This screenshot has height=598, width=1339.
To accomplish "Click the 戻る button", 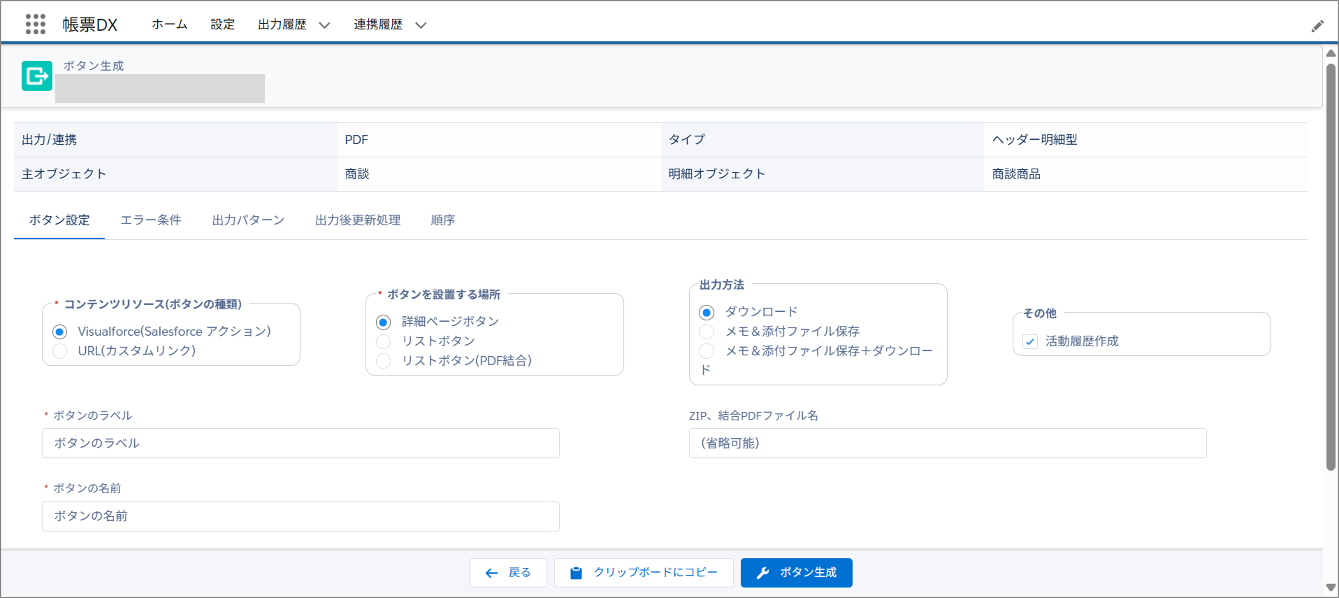I will tap(508, 573).
